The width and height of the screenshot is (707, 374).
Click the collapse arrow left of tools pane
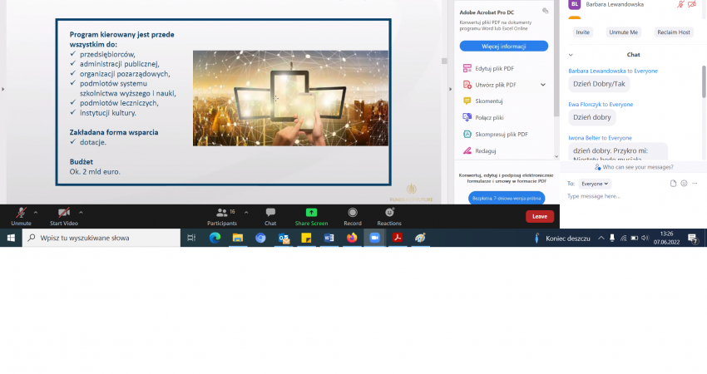pos(451,89)
